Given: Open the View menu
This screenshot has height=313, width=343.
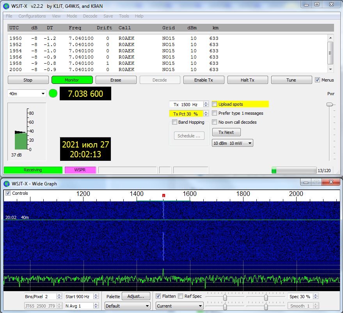Looking at the screenshot, I should pyautogui.click(x=56, y=16).
